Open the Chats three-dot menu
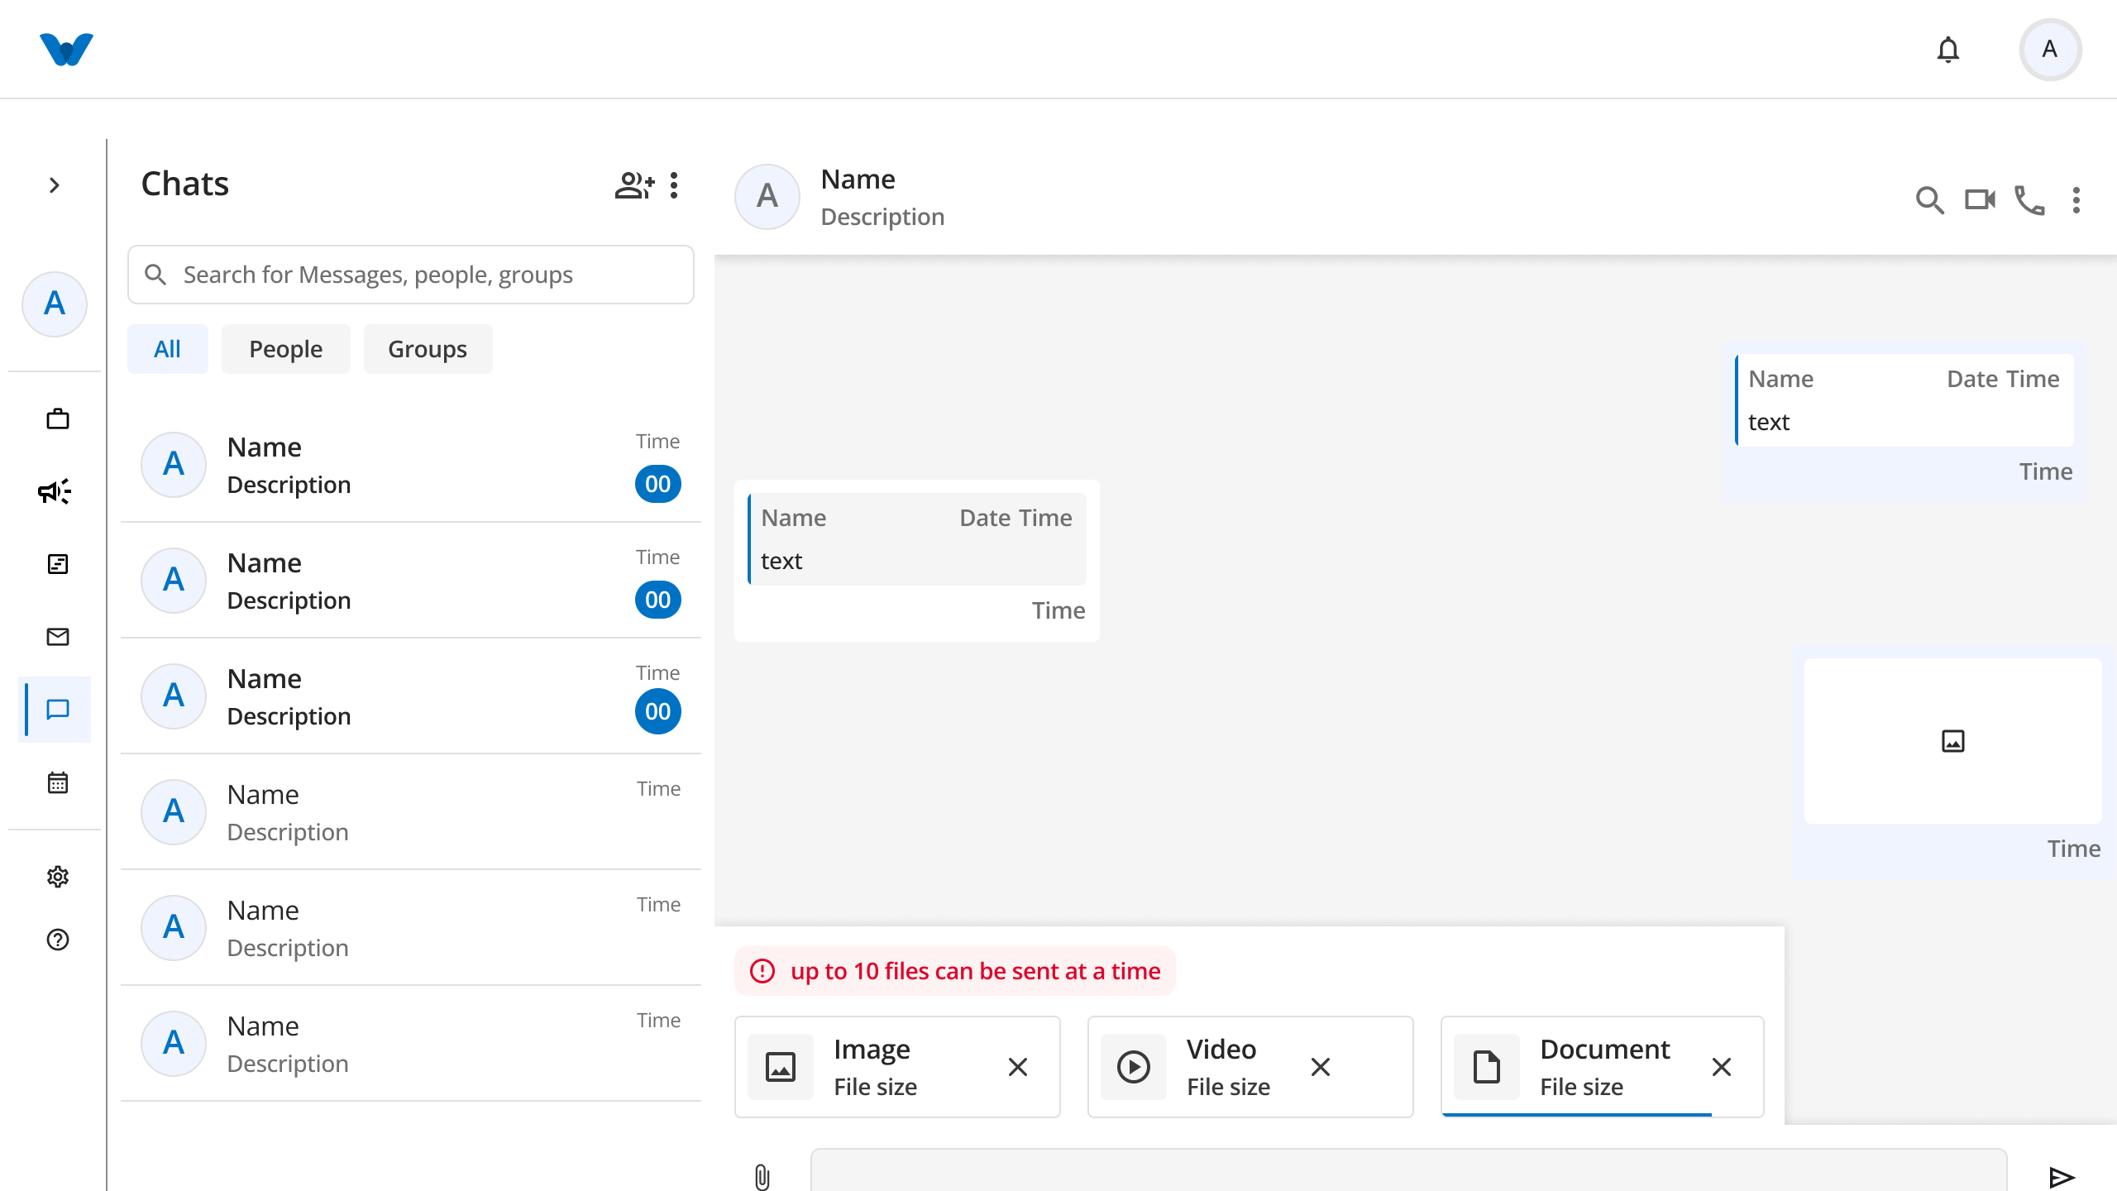This screenshot has height=1191, width=2117. click(674, 185)
